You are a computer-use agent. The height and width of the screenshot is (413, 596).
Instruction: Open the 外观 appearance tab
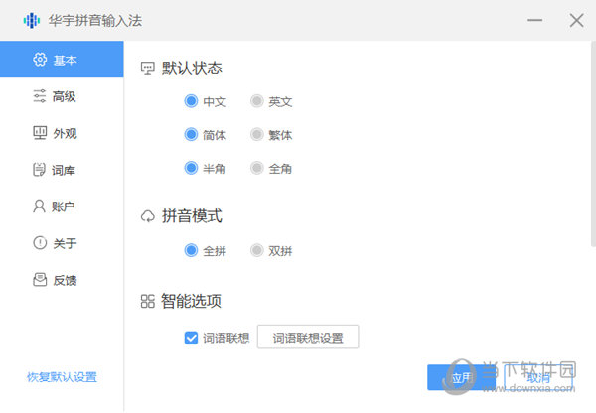click(62, 133)
